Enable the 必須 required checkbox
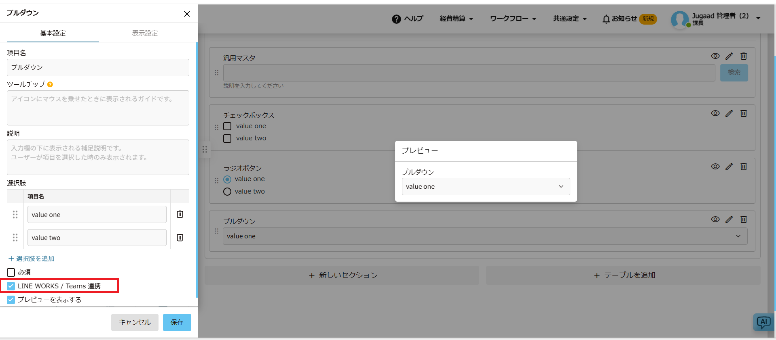This screenshot has width=776, height=340. coord(11,272)
